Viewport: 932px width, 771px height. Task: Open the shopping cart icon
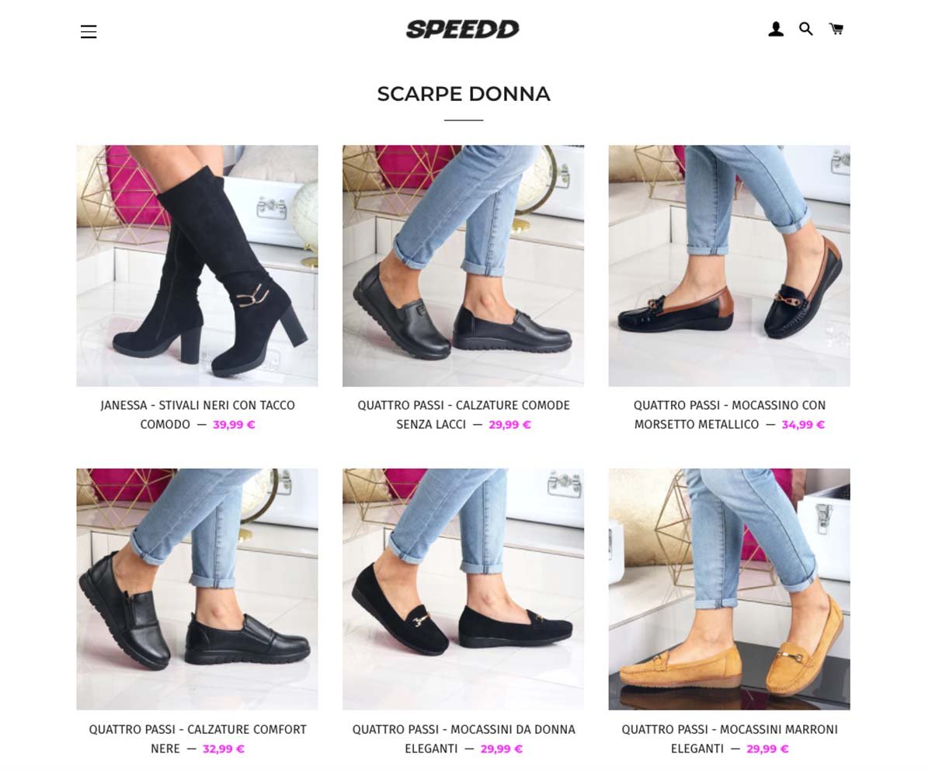tap(836, 30)
